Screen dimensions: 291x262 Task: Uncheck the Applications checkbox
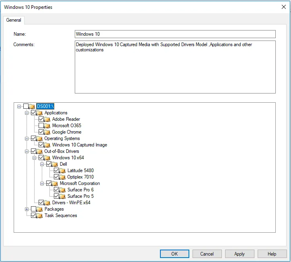pos(34,113)
